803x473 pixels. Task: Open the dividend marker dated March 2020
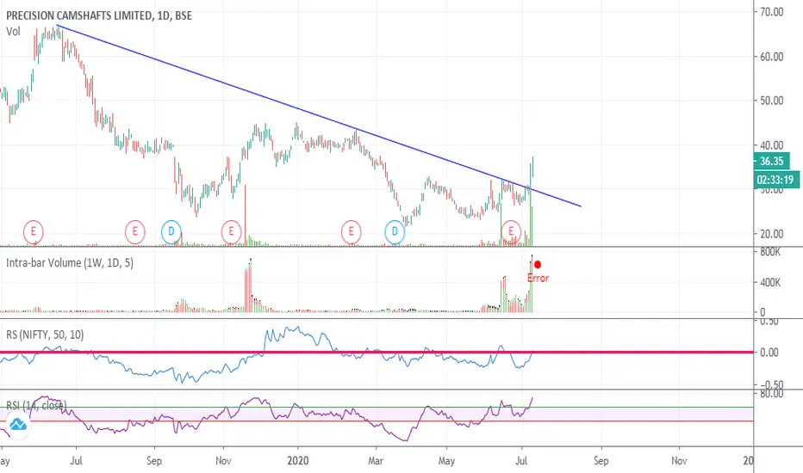coord(395,231)
